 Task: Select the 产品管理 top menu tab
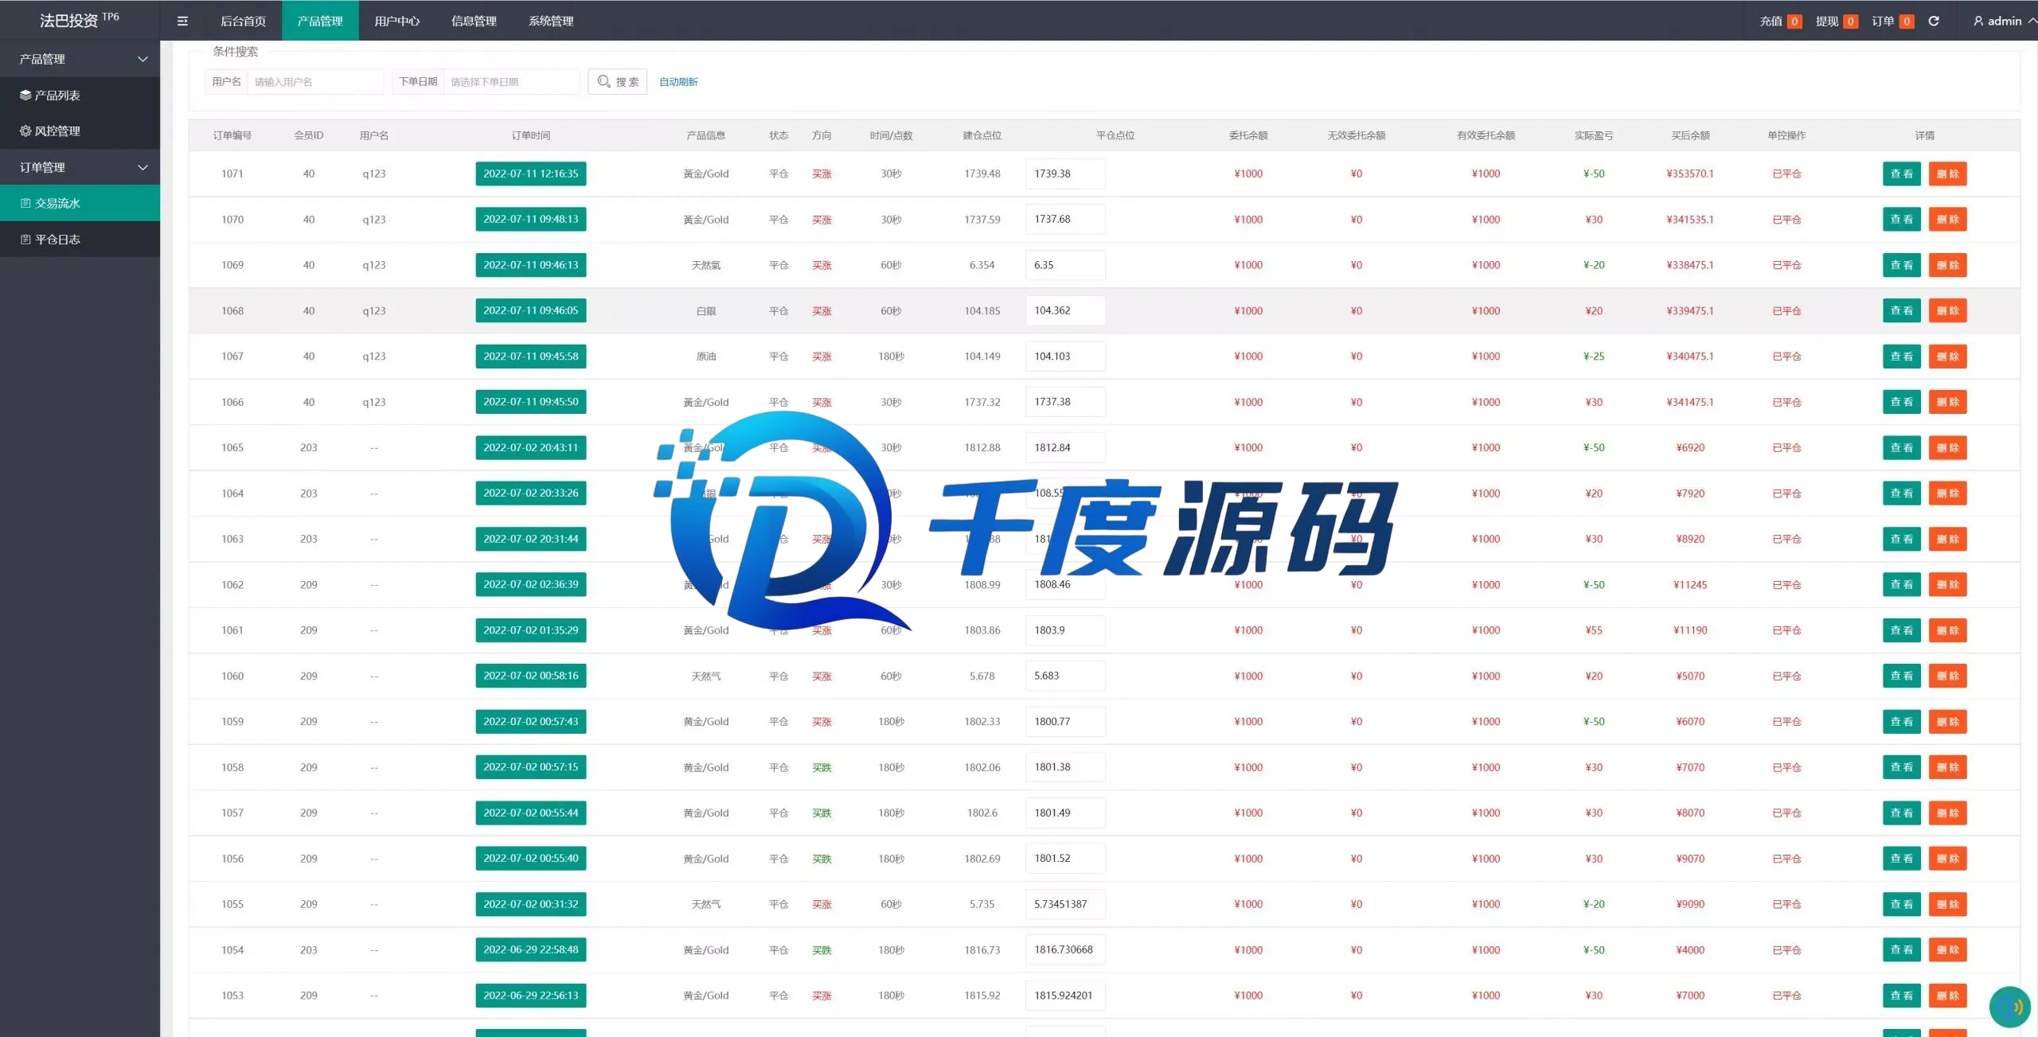(320, 21)
